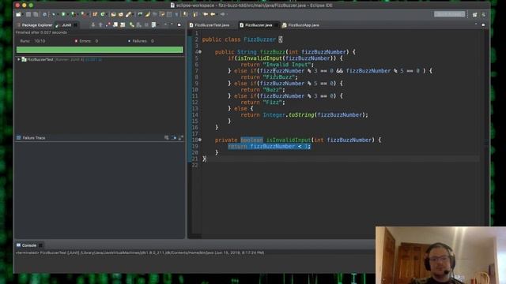The width and height of the screenshot is (506, 284).
Task: Click the green Rerun Test icon
Action: (x=132, y=24)
